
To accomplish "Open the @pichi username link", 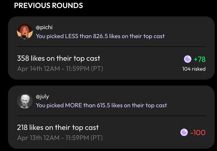I will click(x=44, y=27).
